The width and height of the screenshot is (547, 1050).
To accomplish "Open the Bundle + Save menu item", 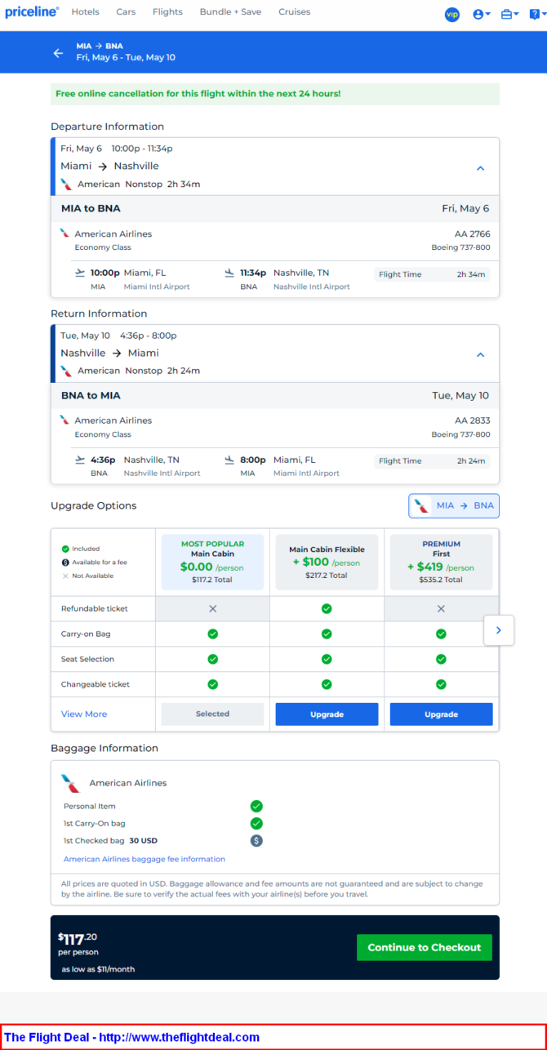I will (230, 12).
